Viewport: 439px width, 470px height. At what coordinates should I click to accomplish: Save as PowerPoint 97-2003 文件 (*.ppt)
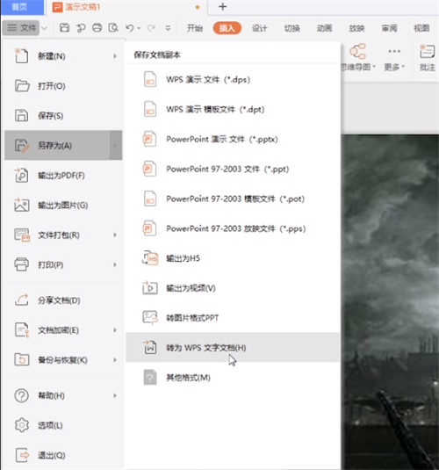point(233,169)
